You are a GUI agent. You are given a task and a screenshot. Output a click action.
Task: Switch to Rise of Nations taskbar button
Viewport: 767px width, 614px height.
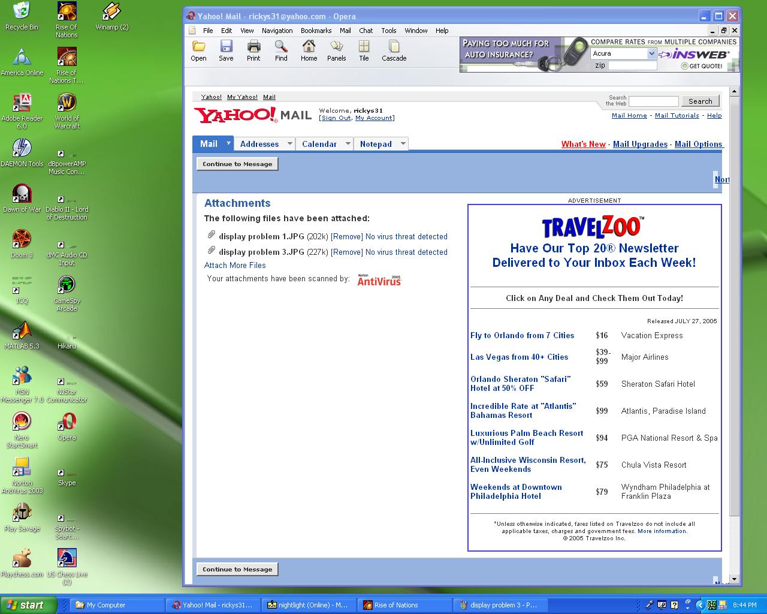(405, 605)
